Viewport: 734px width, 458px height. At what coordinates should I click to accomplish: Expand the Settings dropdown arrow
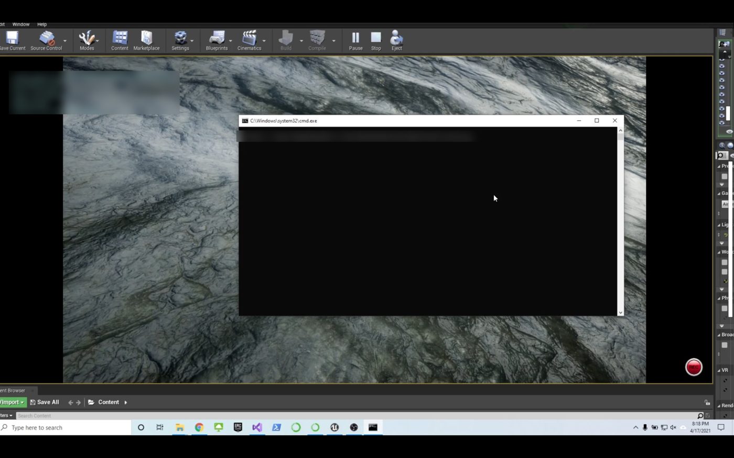pos(192,41)
